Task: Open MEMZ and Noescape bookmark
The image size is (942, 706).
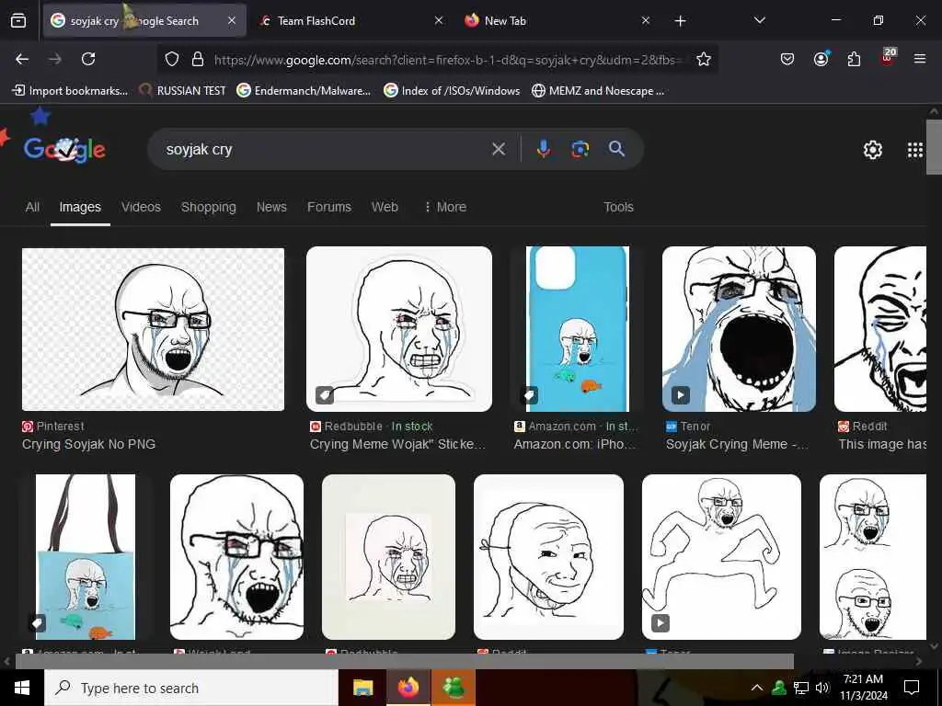Action: pyautogui.click(x=598, y=91)
